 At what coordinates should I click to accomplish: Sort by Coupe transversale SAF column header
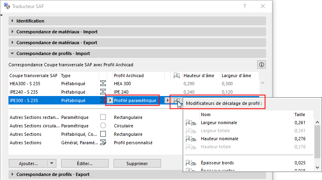point(34,76)
